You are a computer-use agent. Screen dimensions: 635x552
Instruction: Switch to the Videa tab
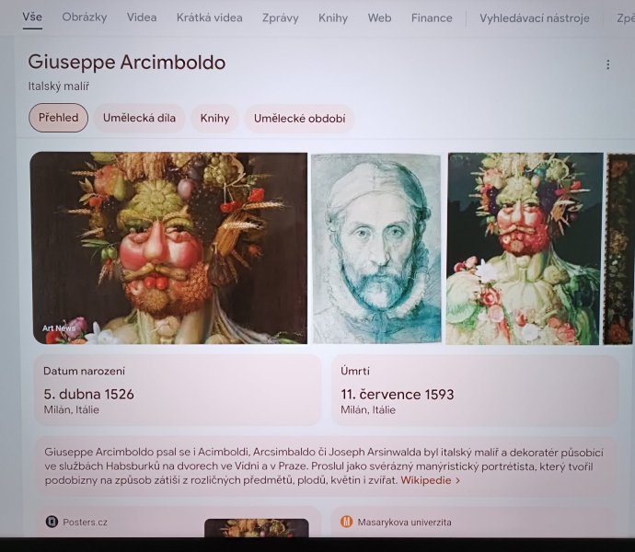point(142,17)
